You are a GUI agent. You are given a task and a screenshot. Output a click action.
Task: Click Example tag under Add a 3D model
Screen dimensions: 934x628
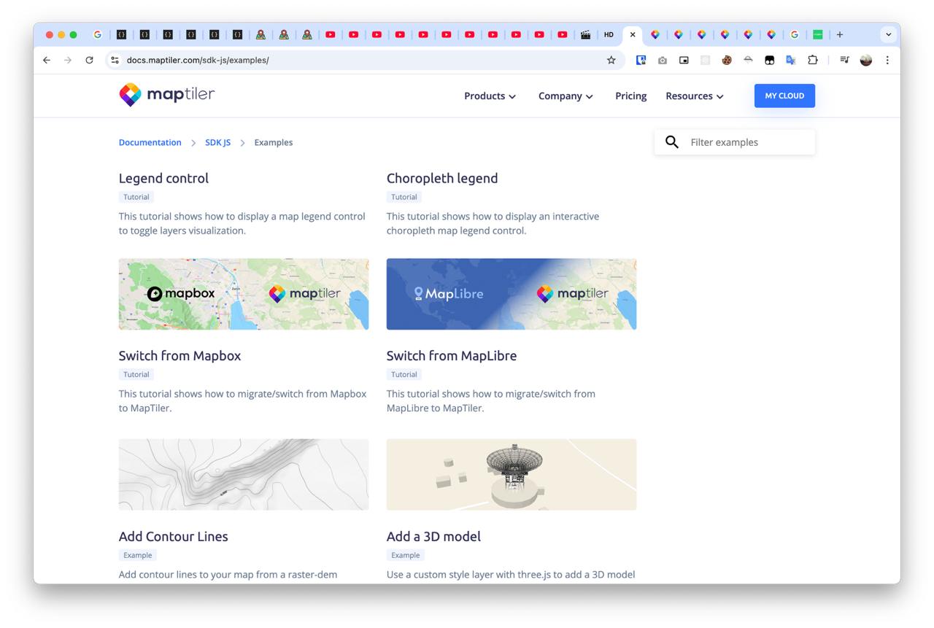406,555
